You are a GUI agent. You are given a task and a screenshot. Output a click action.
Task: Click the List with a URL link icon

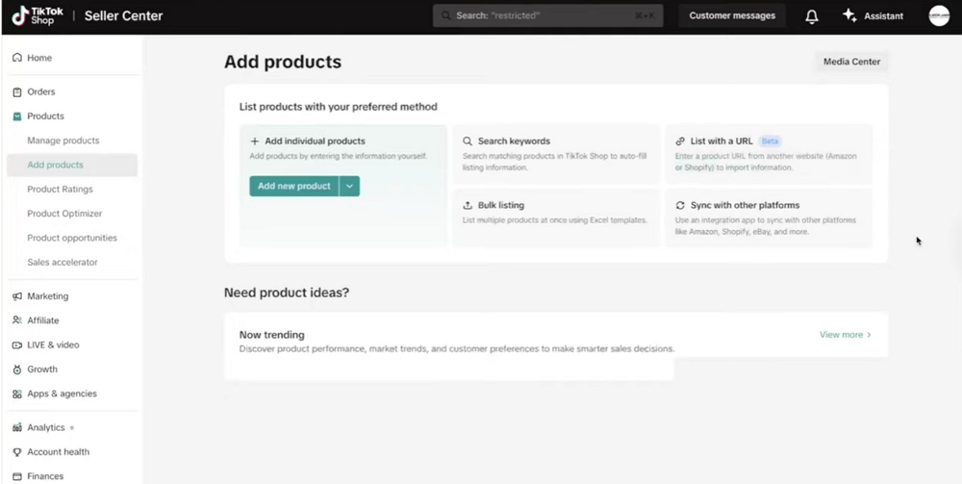coord(680,141)
